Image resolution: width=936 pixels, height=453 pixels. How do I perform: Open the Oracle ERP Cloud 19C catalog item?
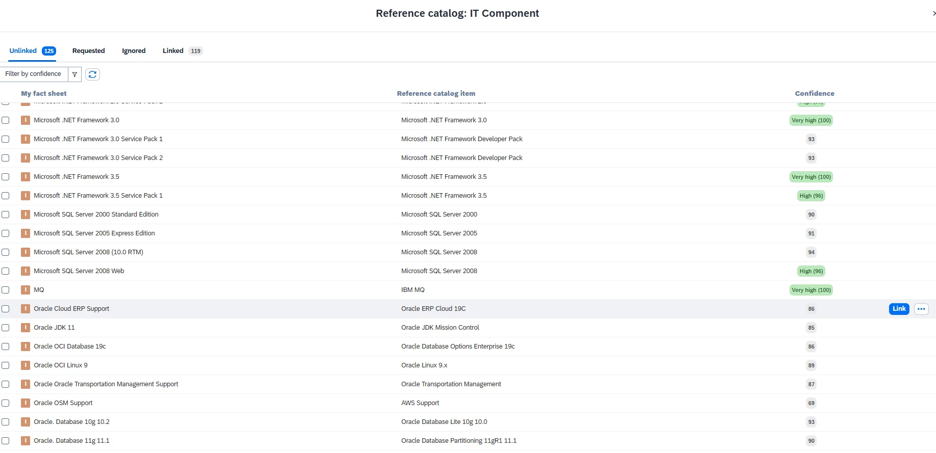433,309
